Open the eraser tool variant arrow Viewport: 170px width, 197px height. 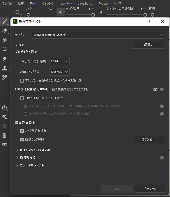click(8, 34)
